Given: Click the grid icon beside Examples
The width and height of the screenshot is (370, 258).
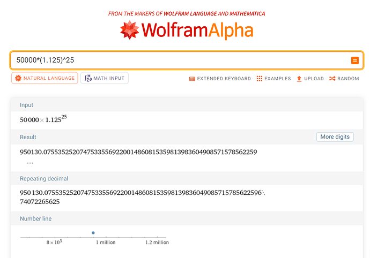Looking at the screenshot, I should 260,79.
